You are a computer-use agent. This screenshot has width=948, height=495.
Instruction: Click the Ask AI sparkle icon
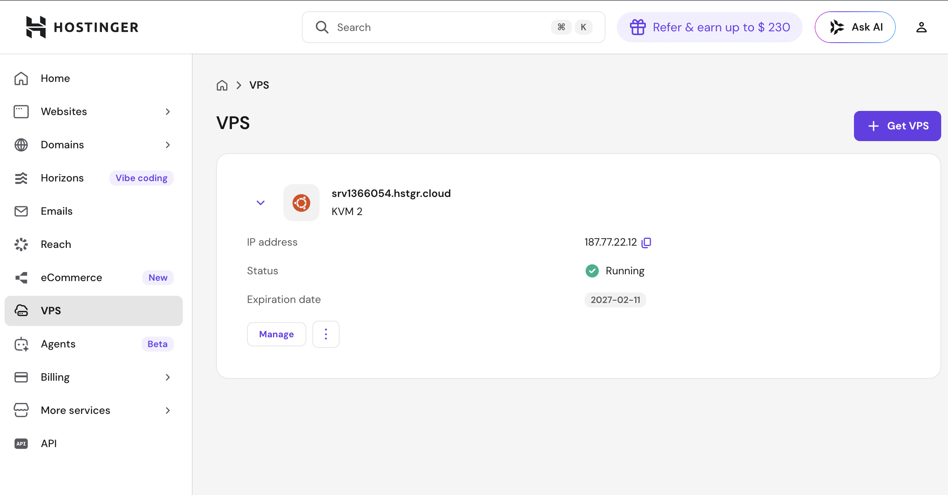837,27
